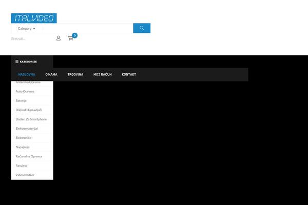Select the Rasvjeta category
Screen dimensions: 308x205
tap(22, 166)
